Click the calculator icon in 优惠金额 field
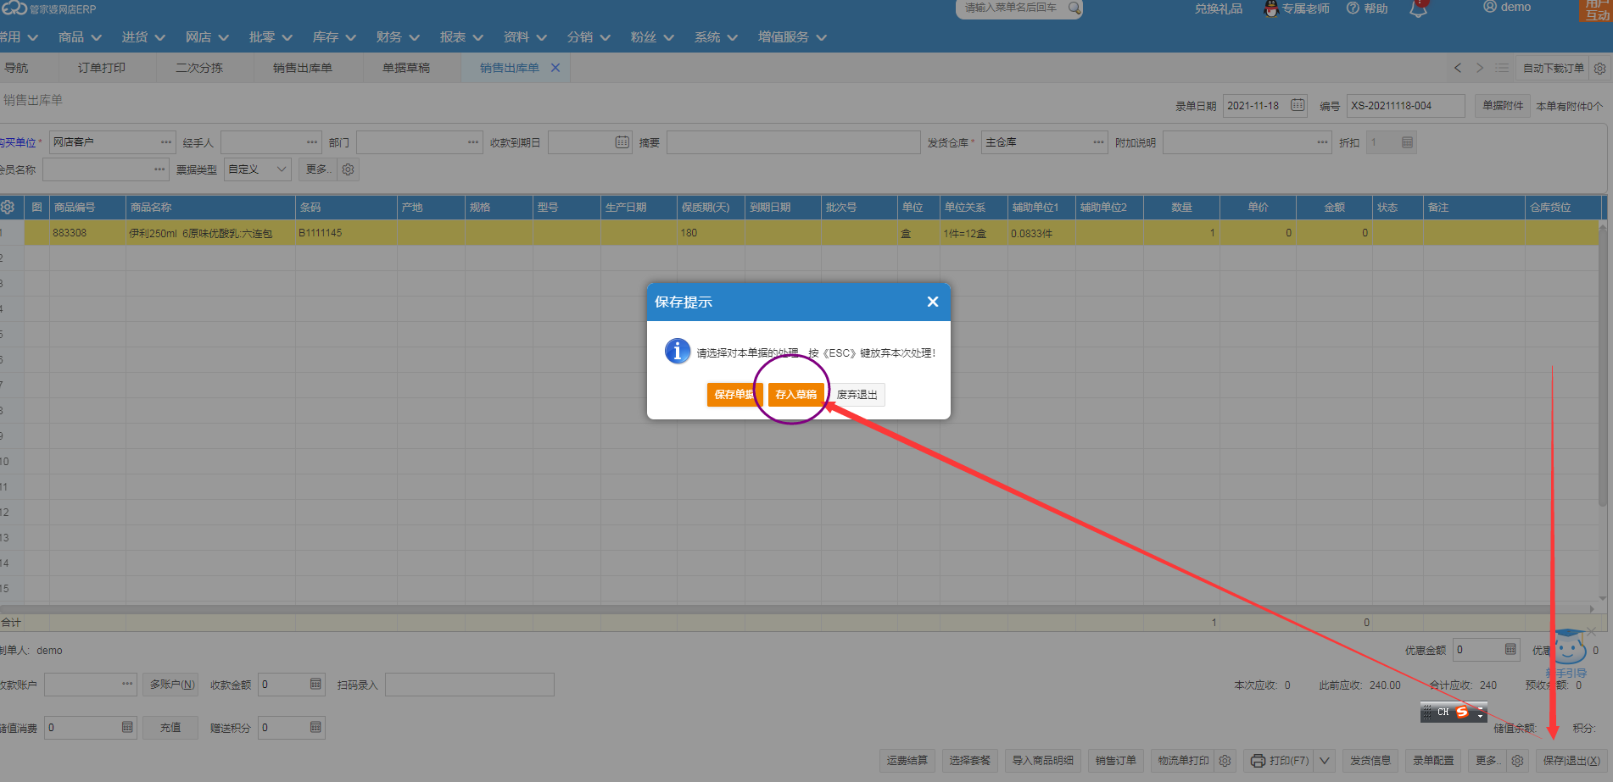This screenshot has width=1613, height=782. point(1510,650)
